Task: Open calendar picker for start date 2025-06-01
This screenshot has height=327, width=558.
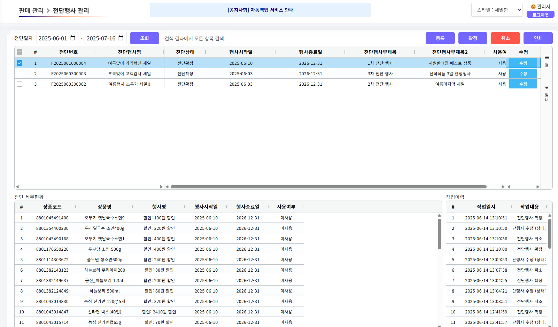Action: click(73, 38)
